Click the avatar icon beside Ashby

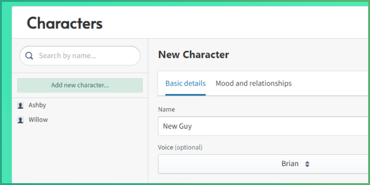(20, 105)
